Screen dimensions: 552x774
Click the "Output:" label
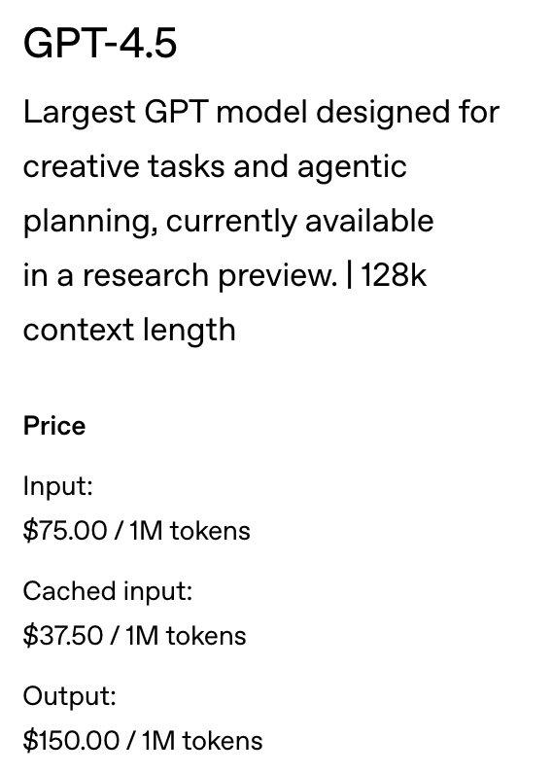(x=70, y=697)
